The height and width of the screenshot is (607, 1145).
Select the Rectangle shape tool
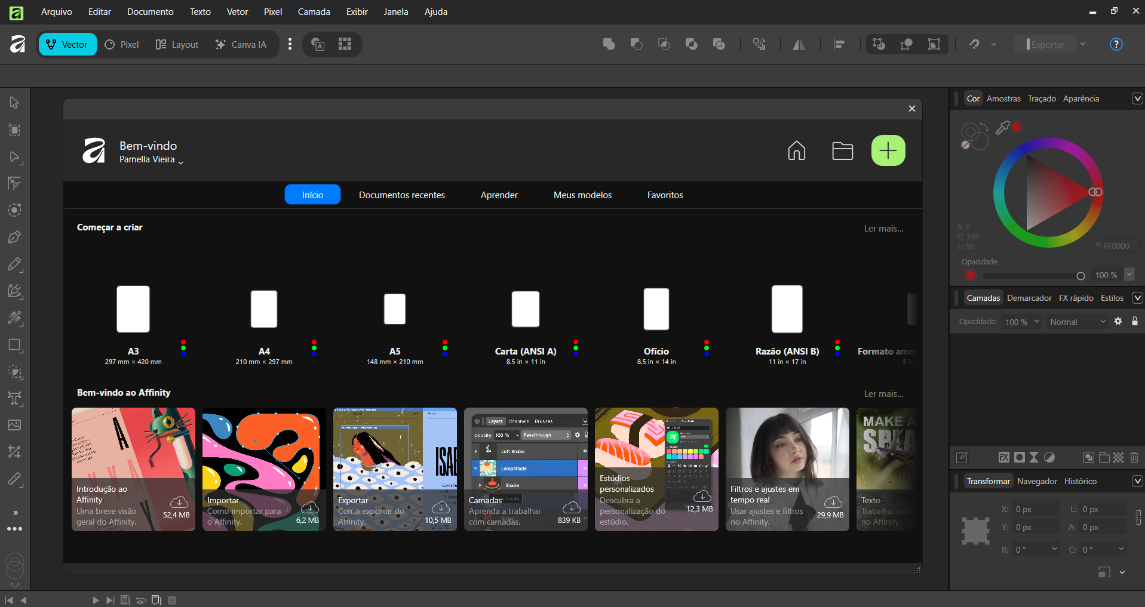pos(14,345)
